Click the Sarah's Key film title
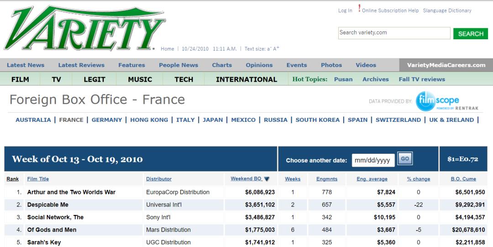The width and height of the screenshot is (493, 247). tap(44, 242)
